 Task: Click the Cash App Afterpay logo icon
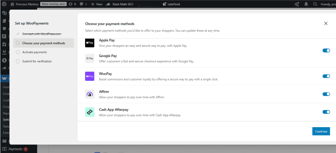(x=89, y=112)
